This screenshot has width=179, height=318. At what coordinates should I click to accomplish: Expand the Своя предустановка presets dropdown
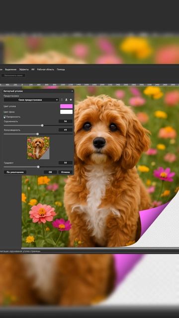pyautogui.click(x=31, y=100)
